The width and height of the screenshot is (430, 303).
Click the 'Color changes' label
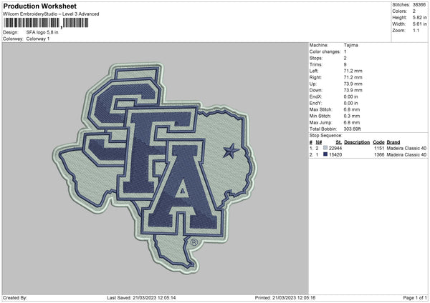coord(325,51)
